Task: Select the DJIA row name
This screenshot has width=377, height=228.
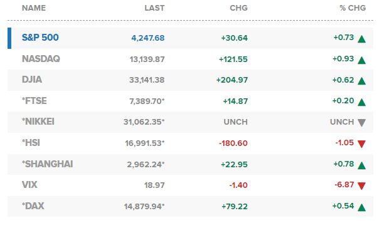Action: point(32,80)
